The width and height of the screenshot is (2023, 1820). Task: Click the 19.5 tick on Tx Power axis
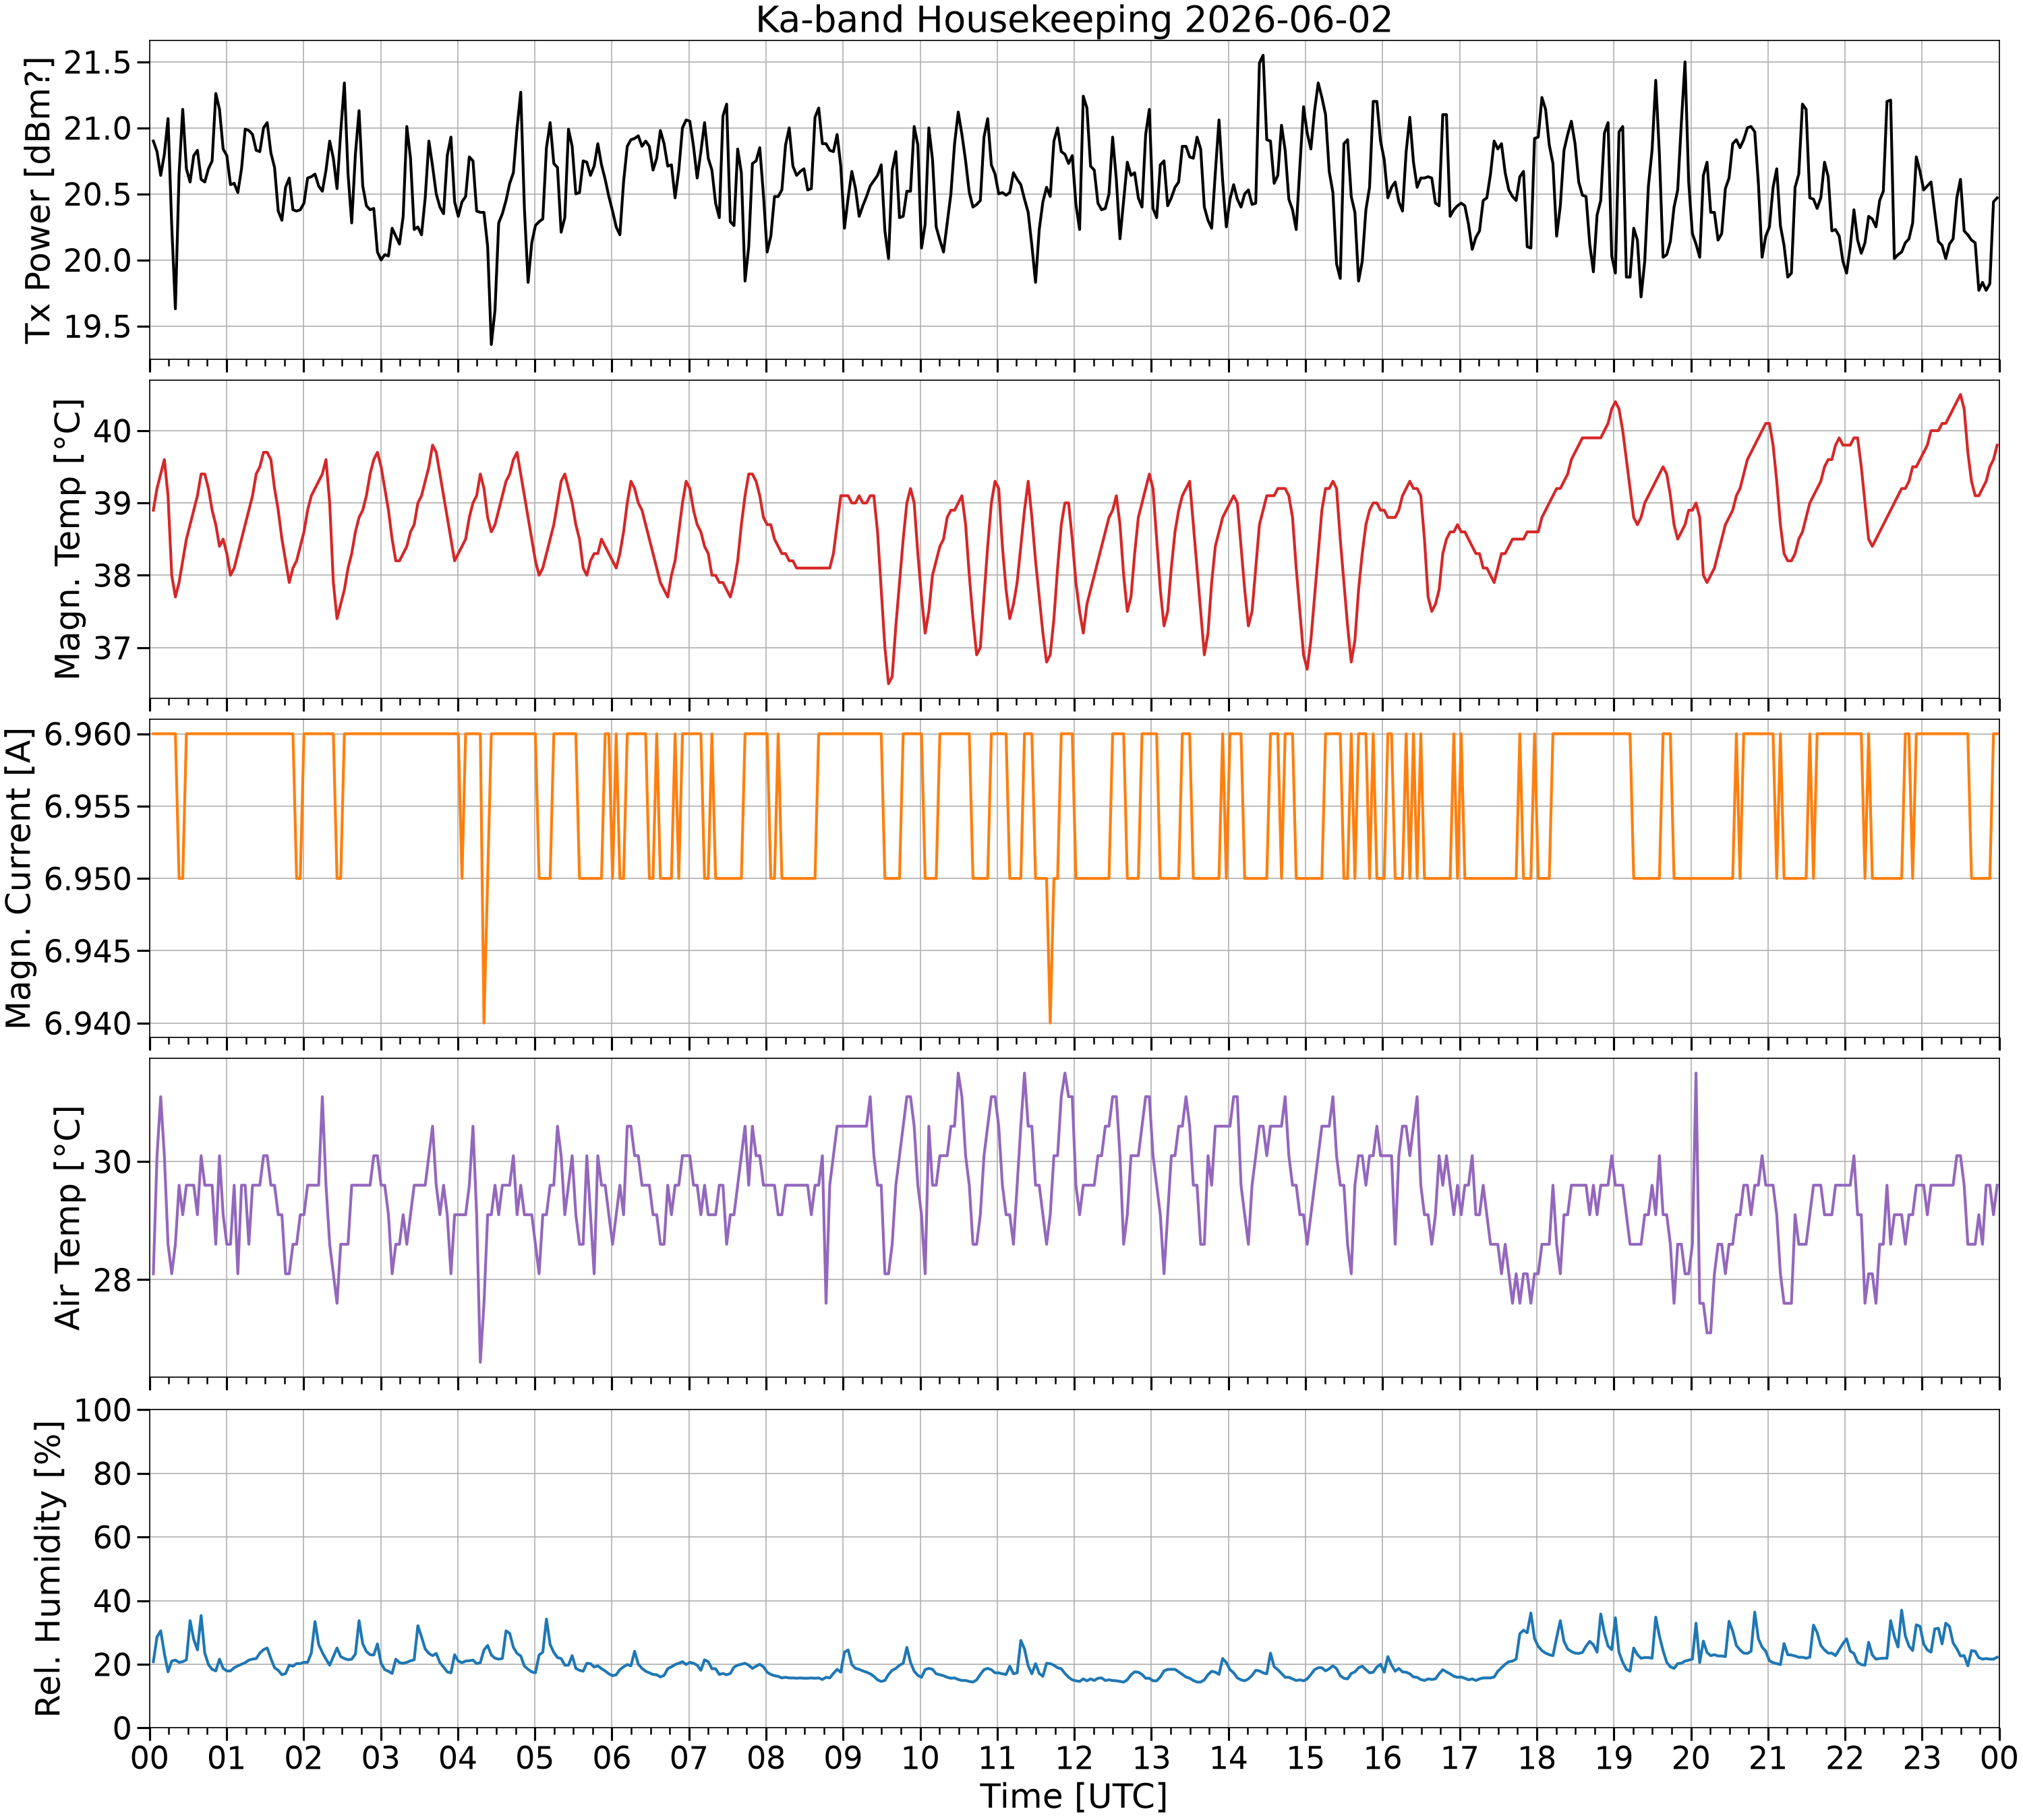click(x=98, y=327)
